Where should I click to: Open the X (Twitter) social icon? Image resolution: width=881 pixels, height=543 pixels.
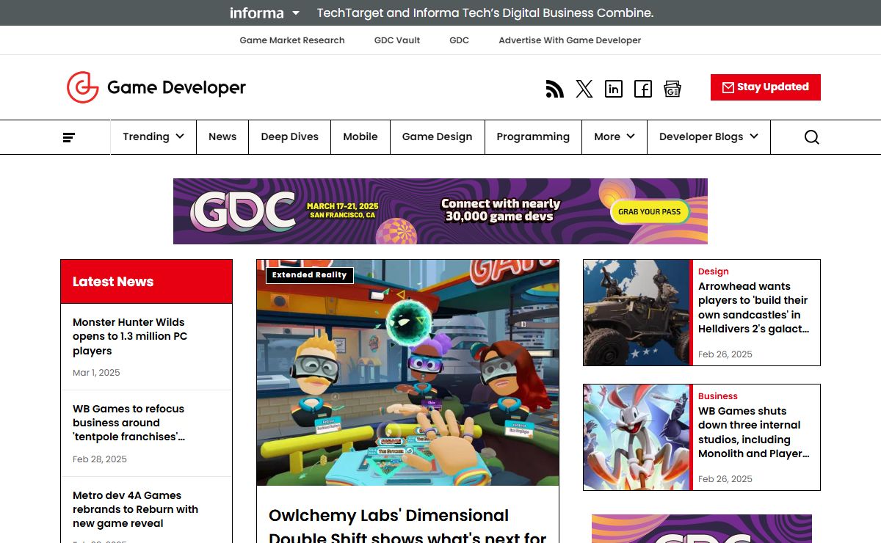click(x=584, y=89)
